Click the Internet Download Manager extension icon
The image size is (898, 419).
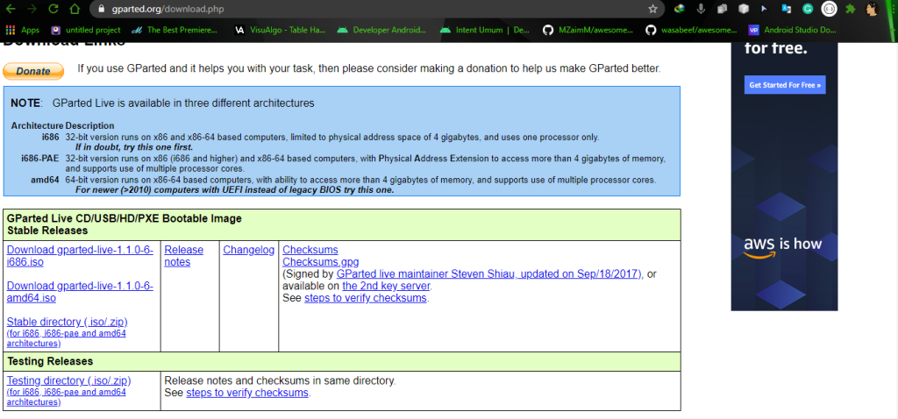(680, 9)
